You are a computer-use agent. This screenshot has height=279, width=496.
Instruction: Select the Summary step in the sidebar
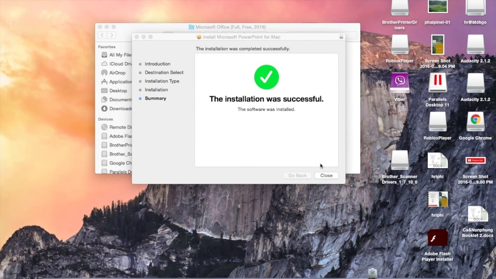click(x=155, y=98)
